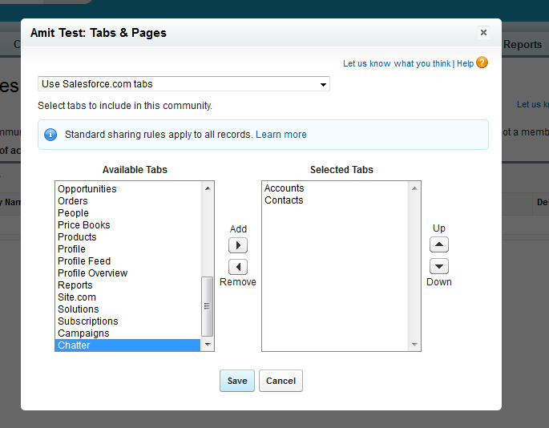Close the Tabs & Pages dialog

pyautogui.click(x=483, y=33)
